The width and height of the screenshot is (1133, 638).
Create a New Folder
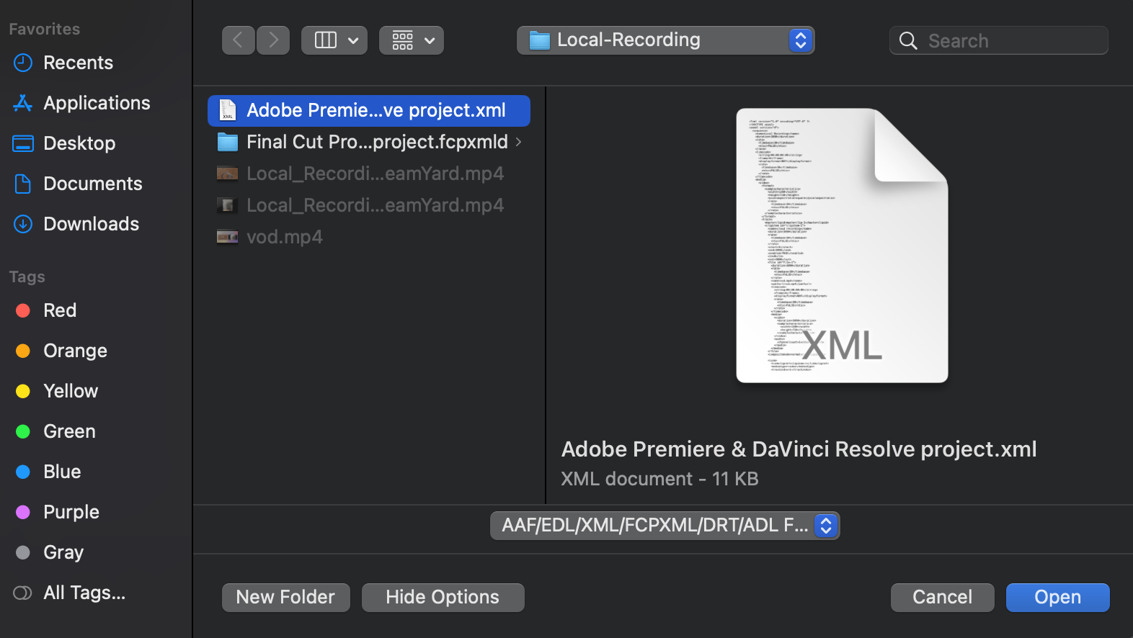286,597
